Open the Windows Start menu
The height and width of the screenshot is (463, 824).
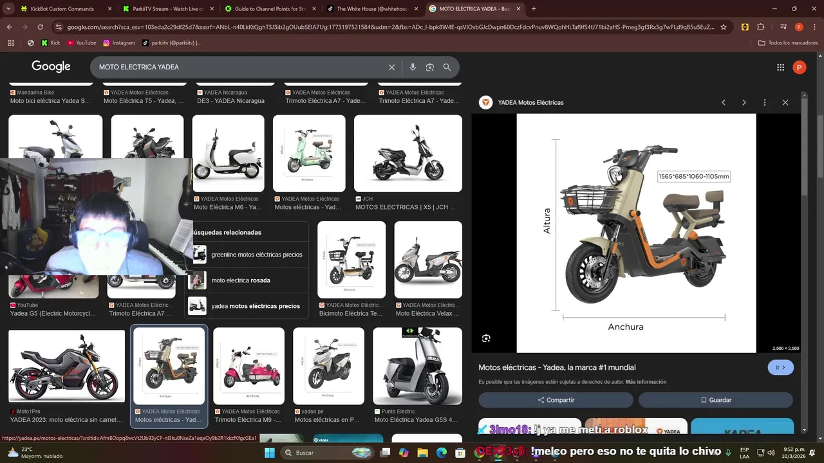click(269, 453)
